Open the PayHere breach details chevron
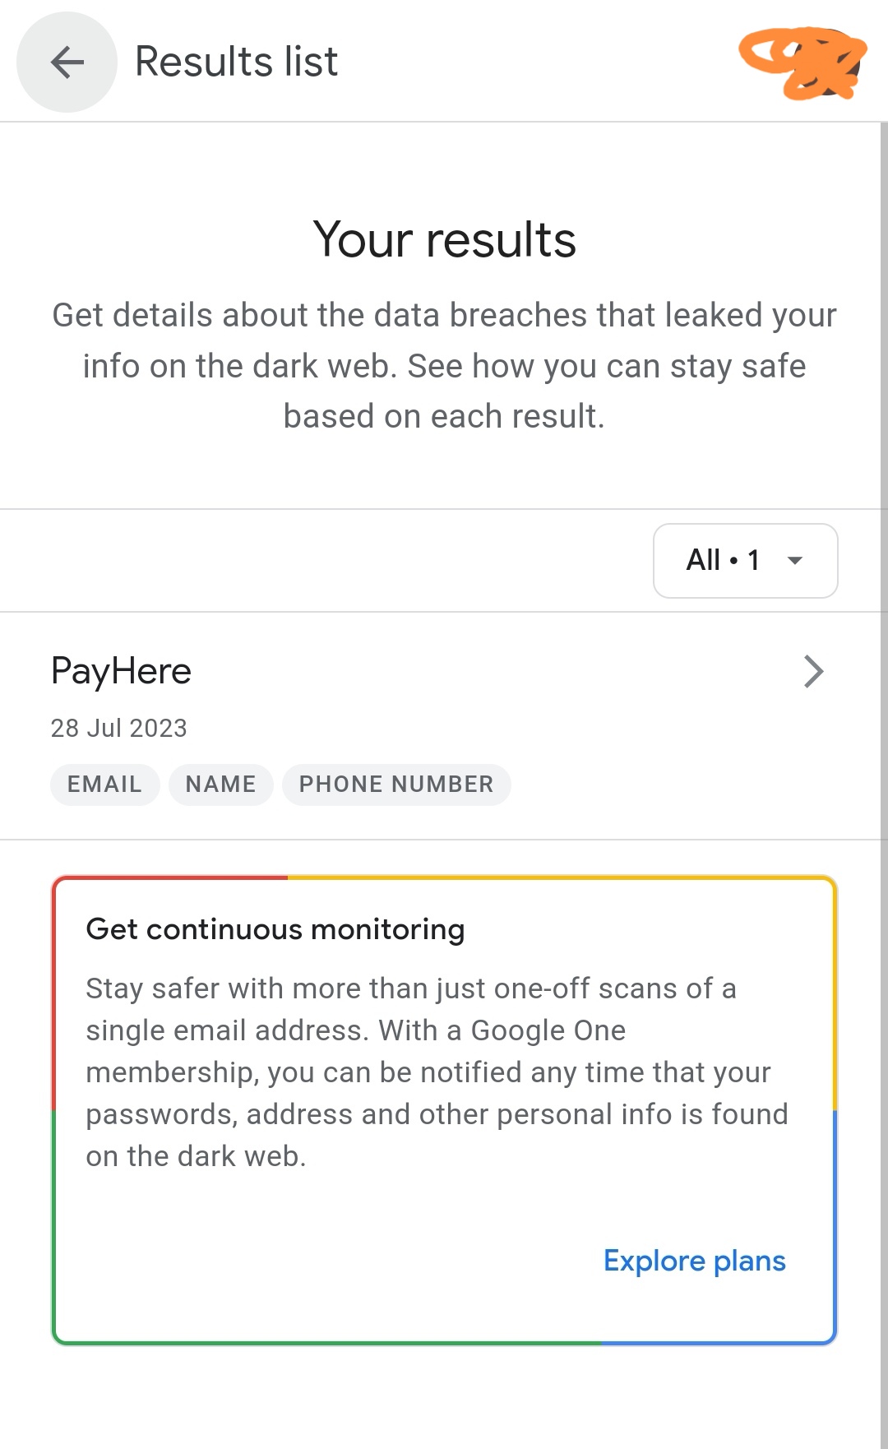The height and width of the screenshot is (1449, 888). [x=813, y=671]
